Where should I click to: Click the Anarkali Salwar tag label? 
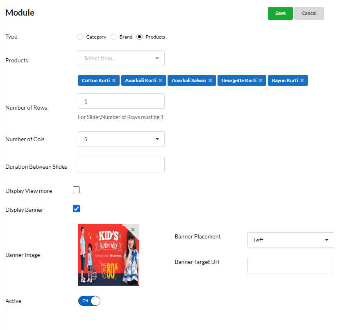(x=189, y=80)
